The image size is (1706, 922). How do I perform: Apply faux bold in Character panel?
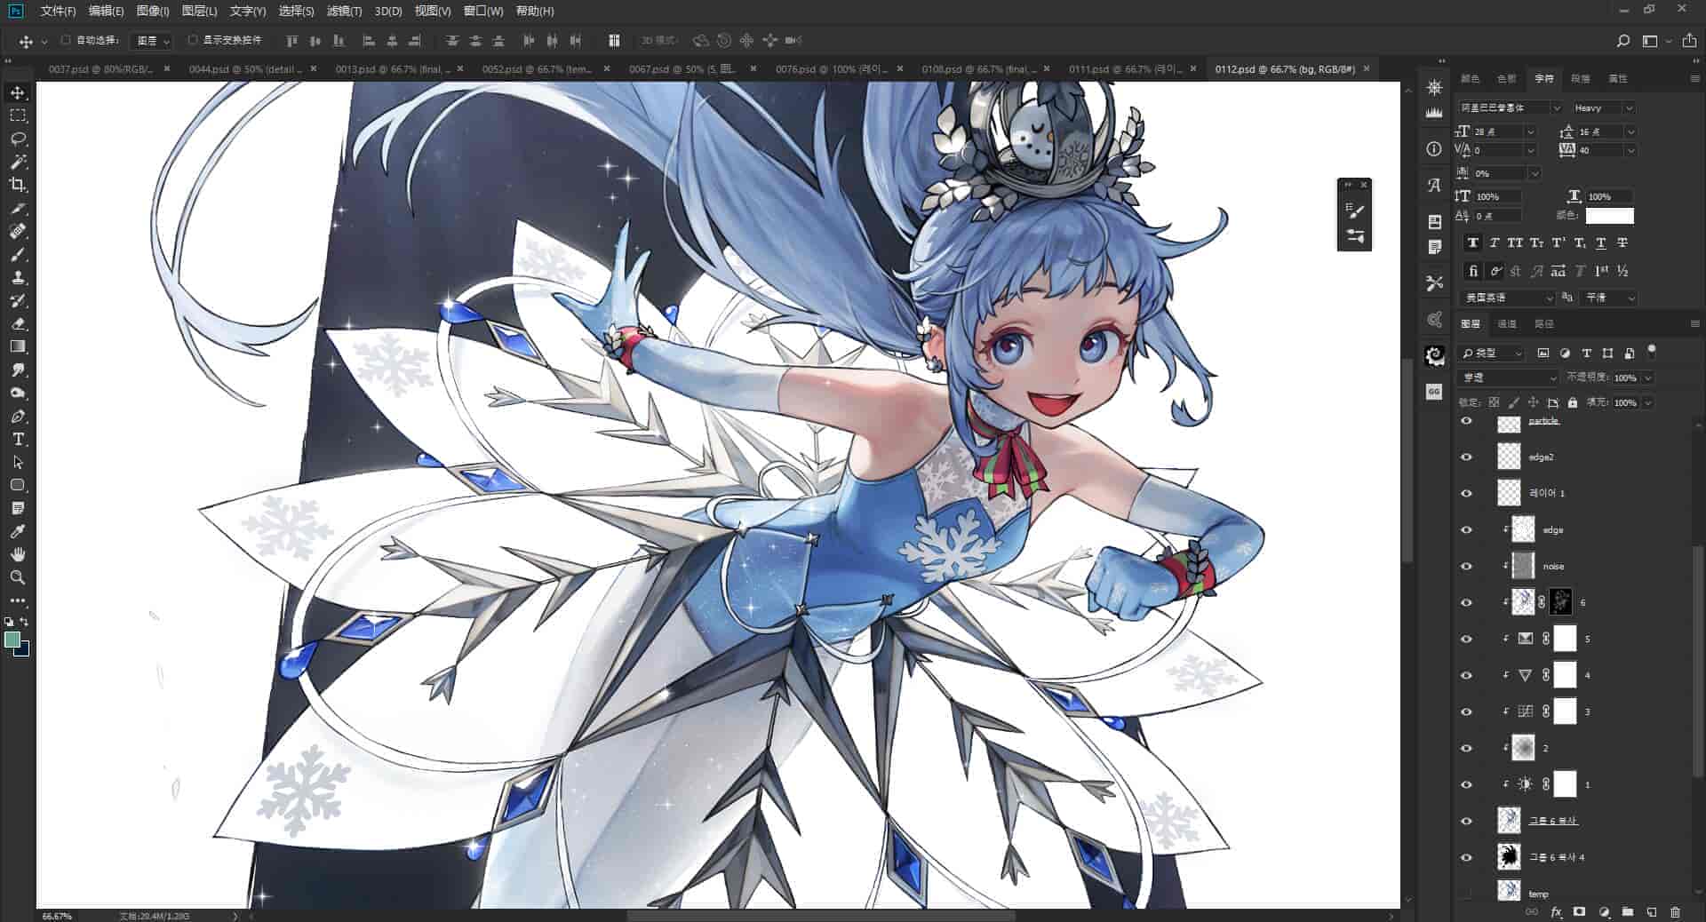(x=1473, y=242)
